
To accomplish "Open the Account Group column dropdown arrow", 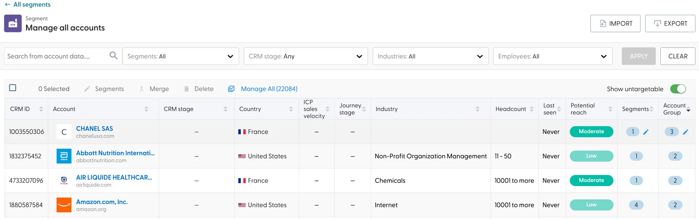I will (688, 110).
